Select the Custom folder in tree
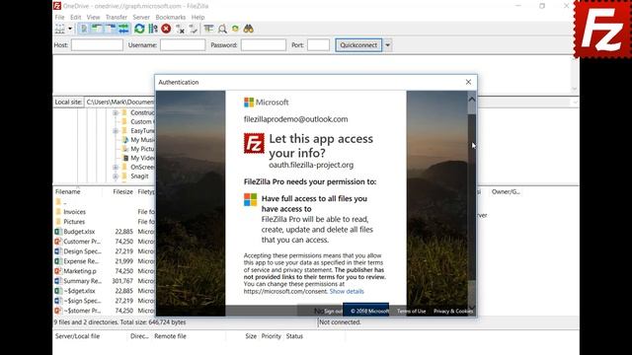 [138, 121]
